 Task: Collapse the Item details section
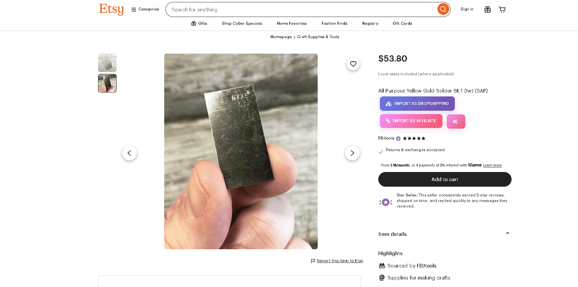507,233
